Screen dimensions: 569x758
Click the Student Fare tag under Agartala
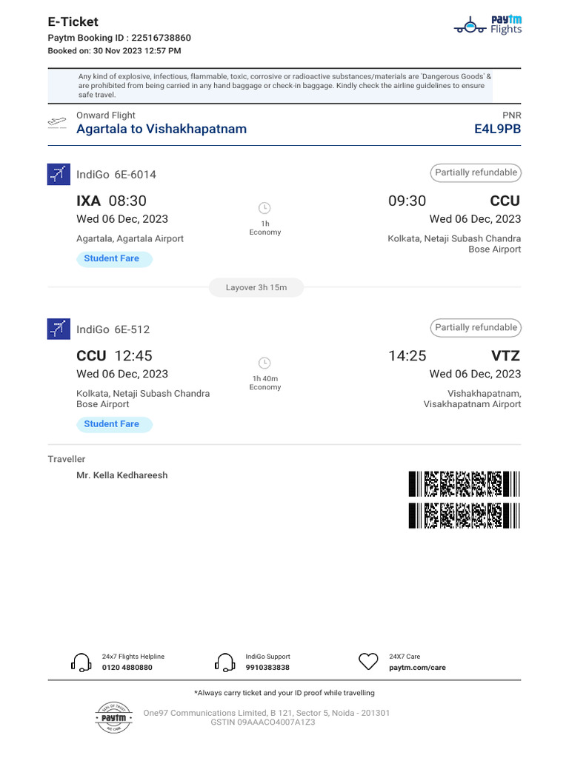tap(113, 258)
